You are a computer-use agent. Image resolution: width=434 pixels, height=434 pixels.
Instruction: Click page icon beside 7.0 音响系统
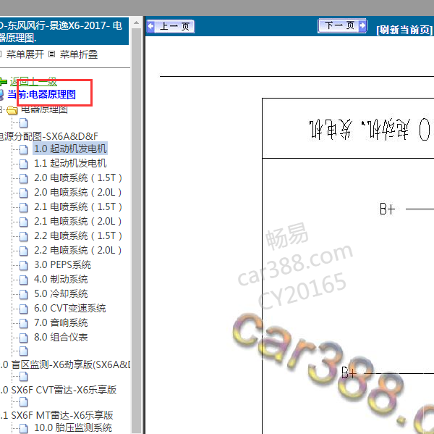[24, 323]
